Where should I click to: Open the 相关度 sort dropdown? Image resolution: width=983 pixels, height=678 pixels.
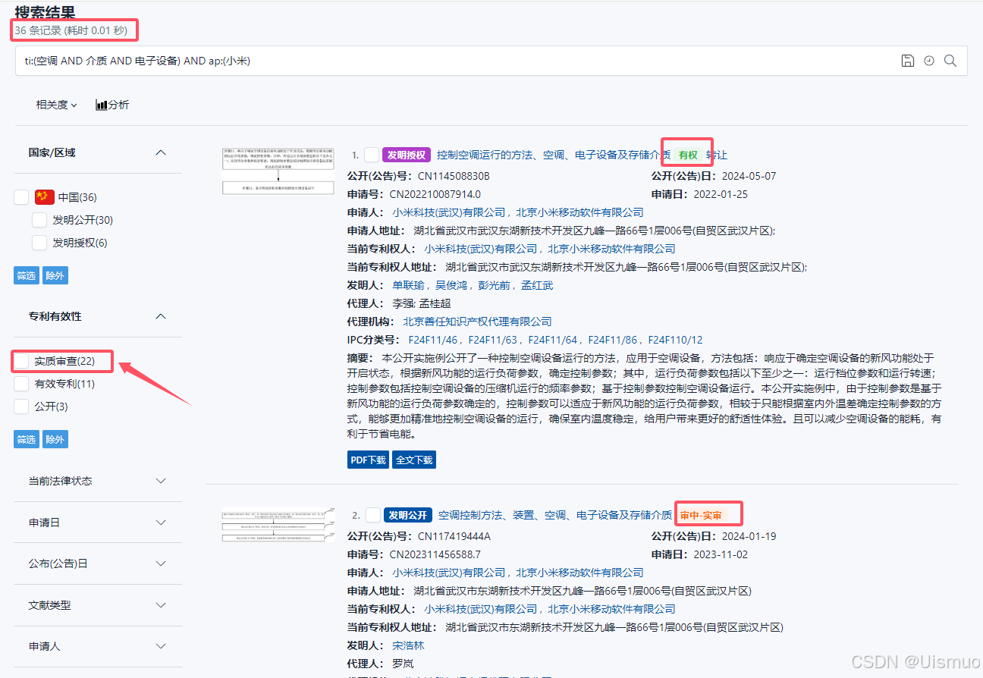click(57, 105)
